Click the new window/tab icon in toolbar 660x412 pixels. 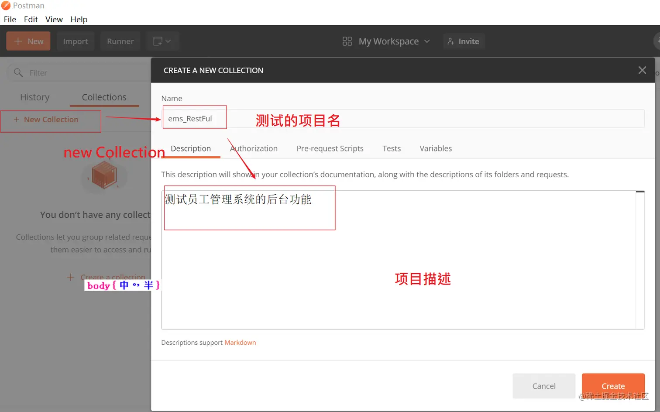coord(158,41)
